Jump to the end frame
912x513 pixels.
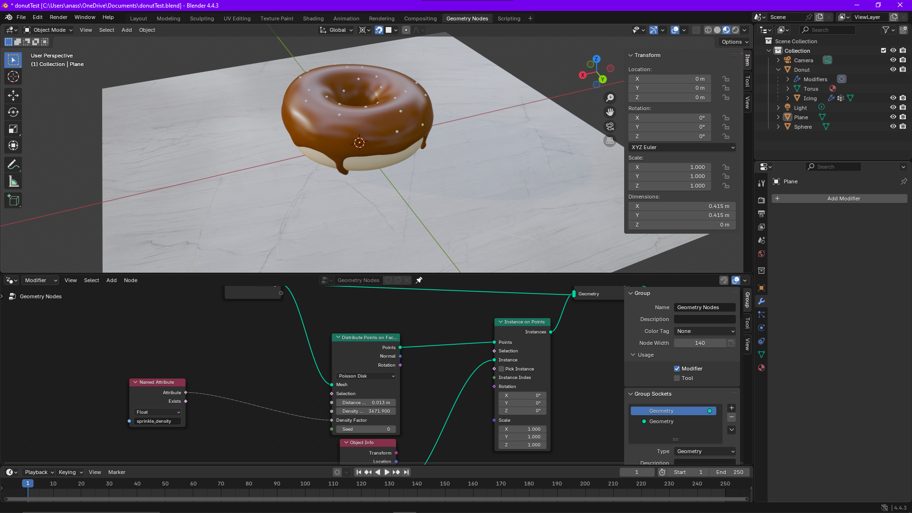coord(406,472)
